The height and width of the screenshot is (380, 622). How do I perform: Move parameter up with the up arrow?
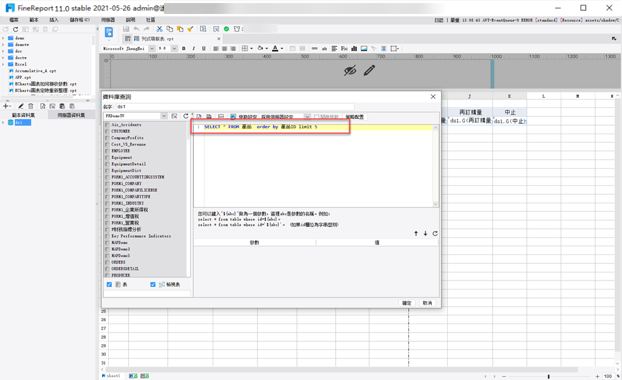[415, 233]
